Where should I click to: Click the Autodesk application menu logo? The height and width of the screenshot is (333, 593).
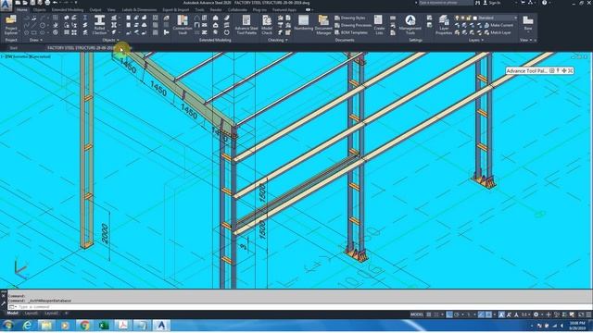(x=6, y=6)
